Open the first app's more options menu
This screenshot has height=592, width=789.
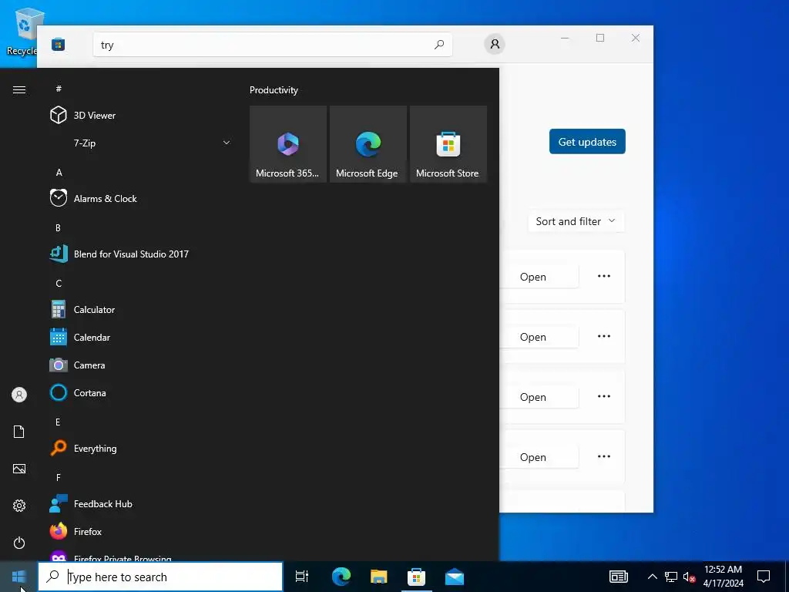tap(604, 276)
